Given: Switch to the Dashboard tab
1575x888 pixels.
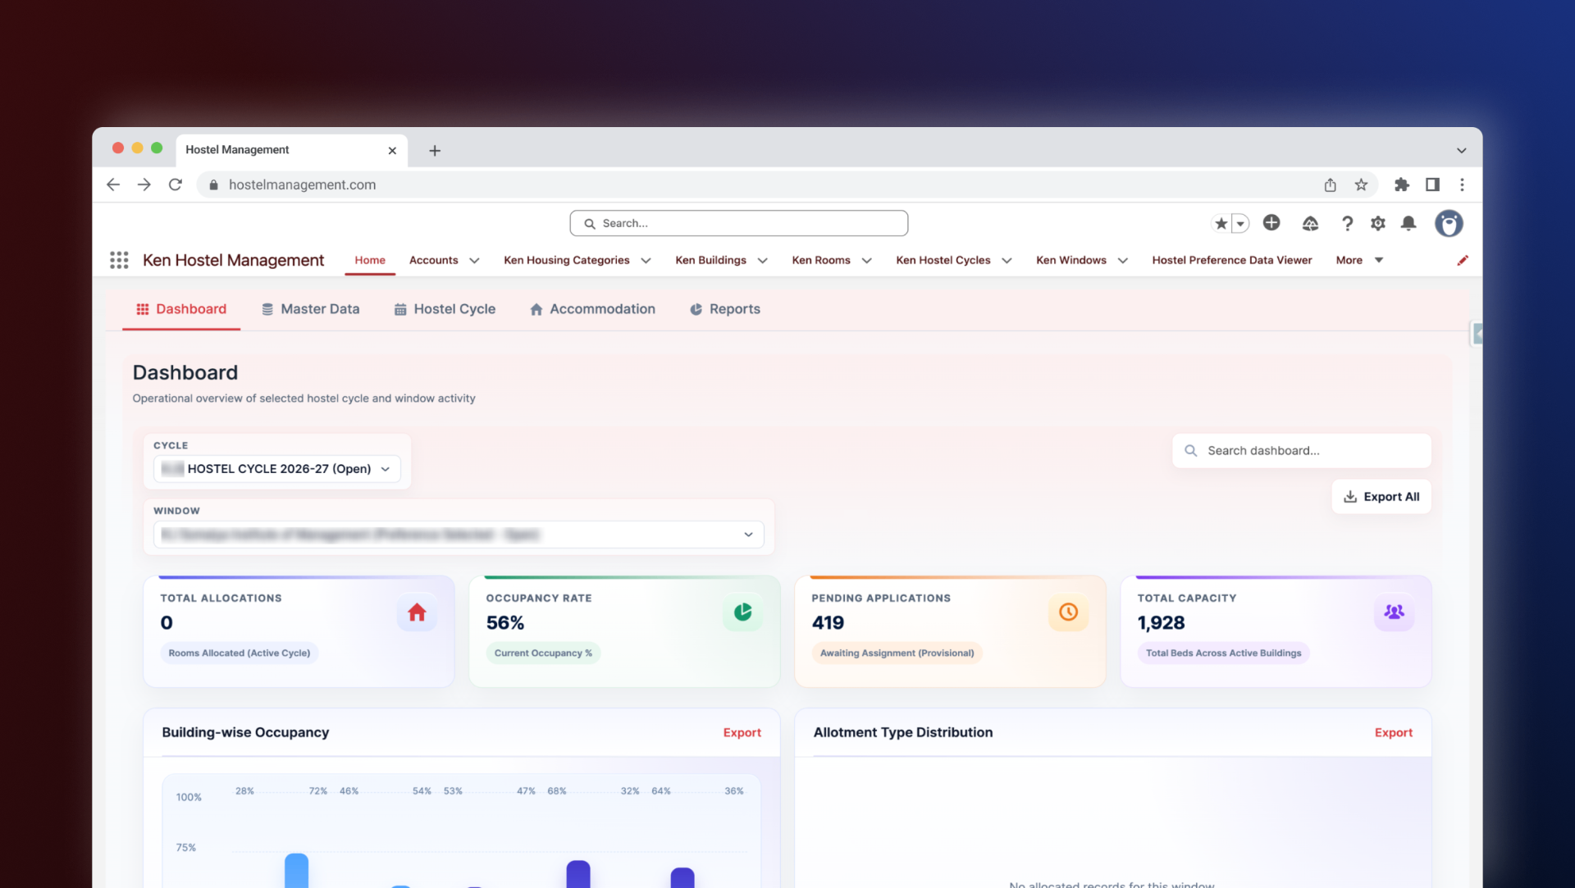Looking at the screenshot, I should point(181,309).
